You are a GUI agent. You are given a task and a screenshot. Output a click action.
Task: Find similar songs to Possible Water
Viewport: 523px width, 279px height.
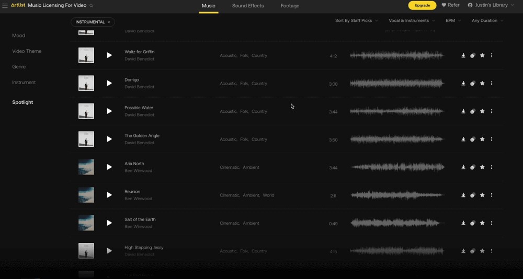pyautogui.click(x=473, y=112)
